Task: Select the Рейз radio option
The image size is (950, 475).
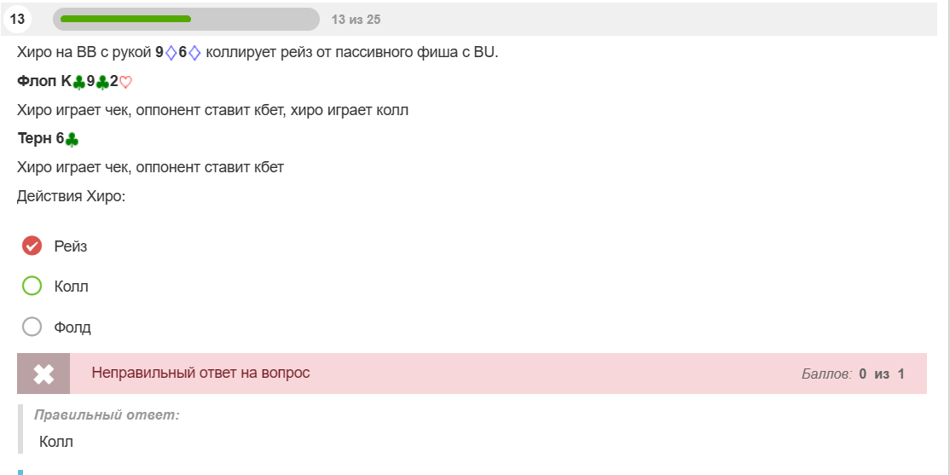Action: (32, 246)
